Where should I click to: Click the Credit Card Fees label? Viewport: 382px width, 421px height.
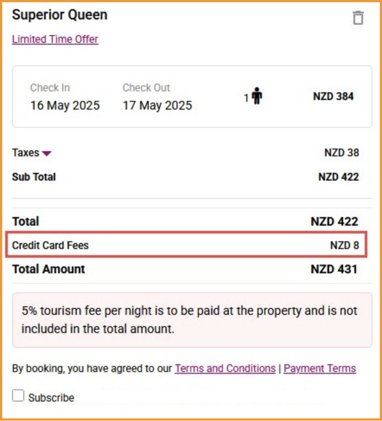[51, 245]
